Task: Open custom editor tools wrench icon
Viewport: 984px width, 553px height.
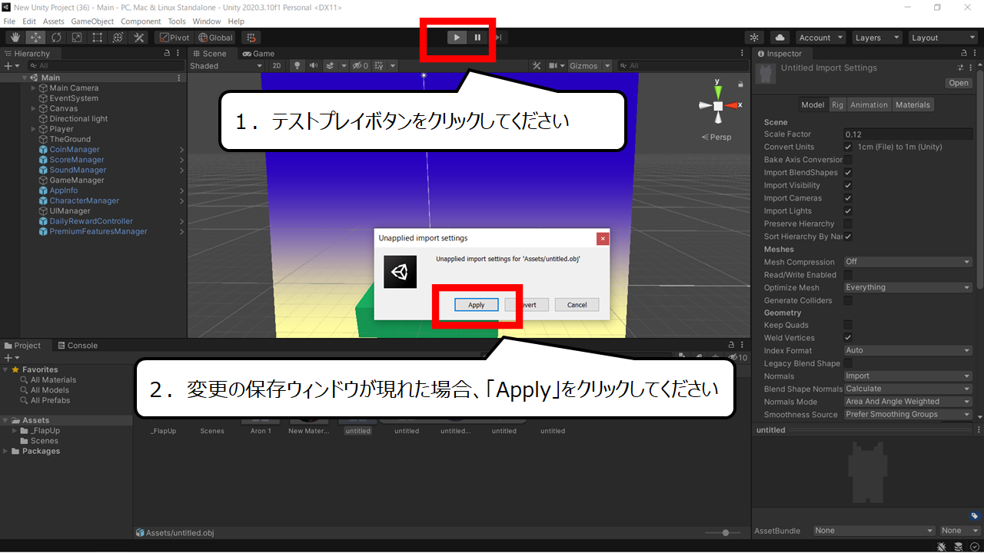Action: [x=139, y=38]
